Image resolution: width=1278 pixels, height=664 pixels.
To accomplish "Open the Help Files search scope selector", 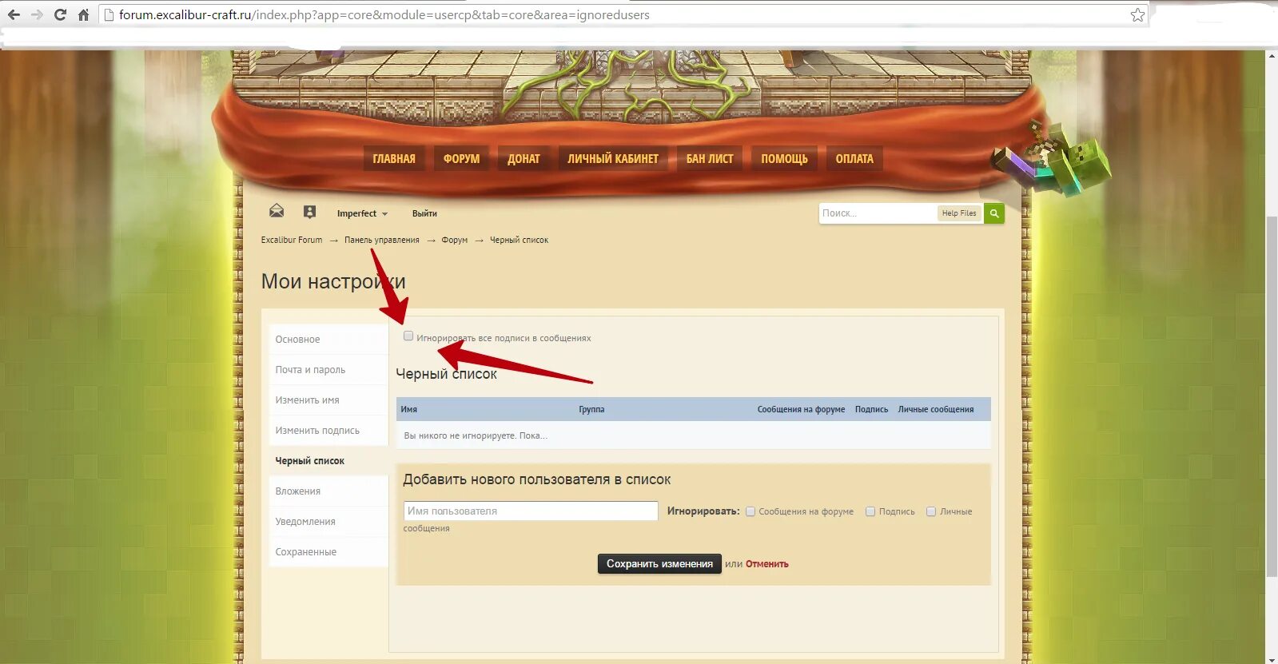I will point(959,213).
